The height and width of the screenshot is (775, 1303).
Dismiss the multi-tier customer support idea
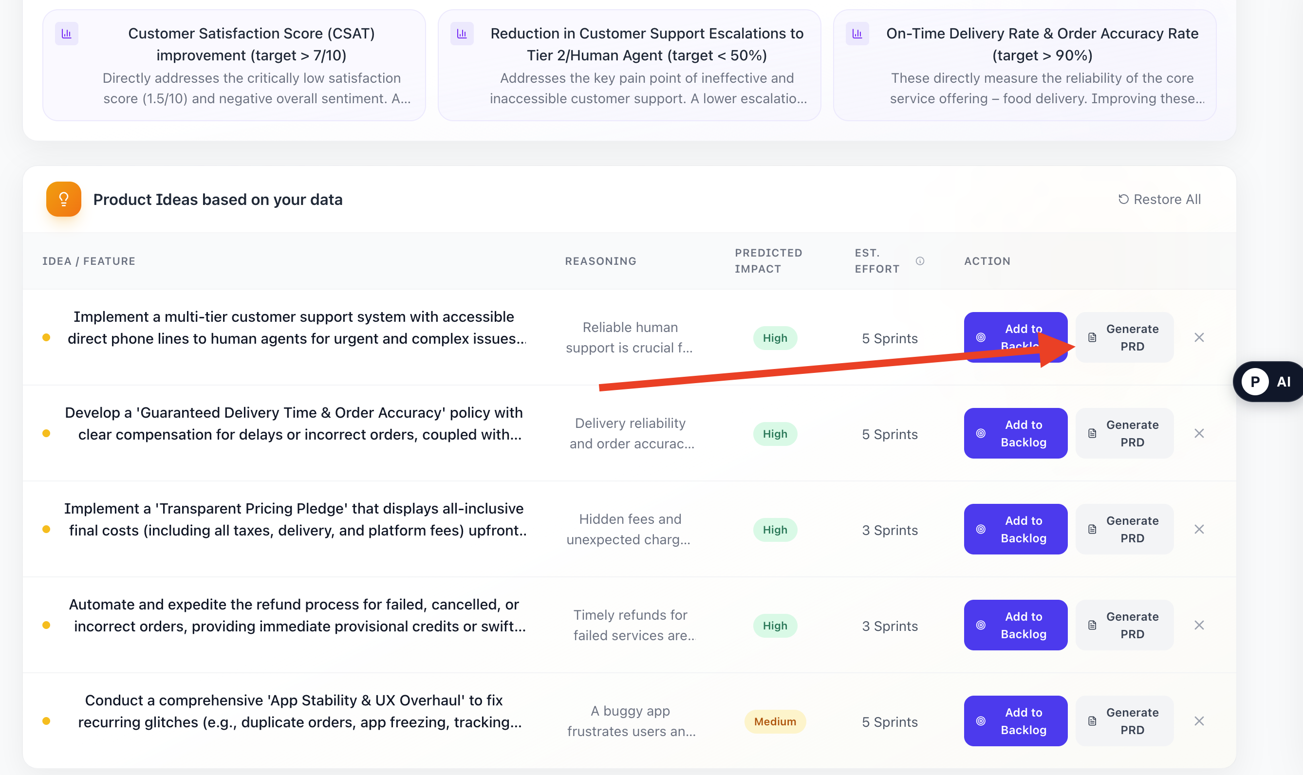1199,338
